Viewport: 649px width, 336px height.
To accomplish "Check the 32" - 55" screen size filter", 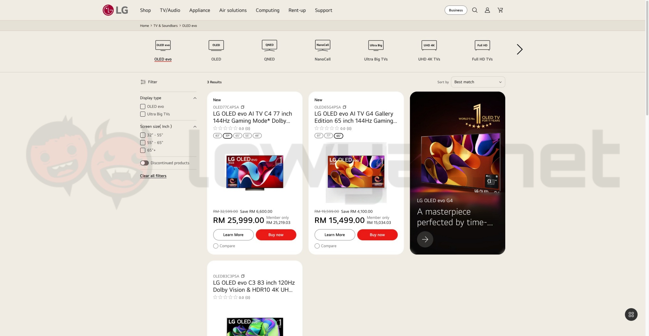I will coord(143,135).
